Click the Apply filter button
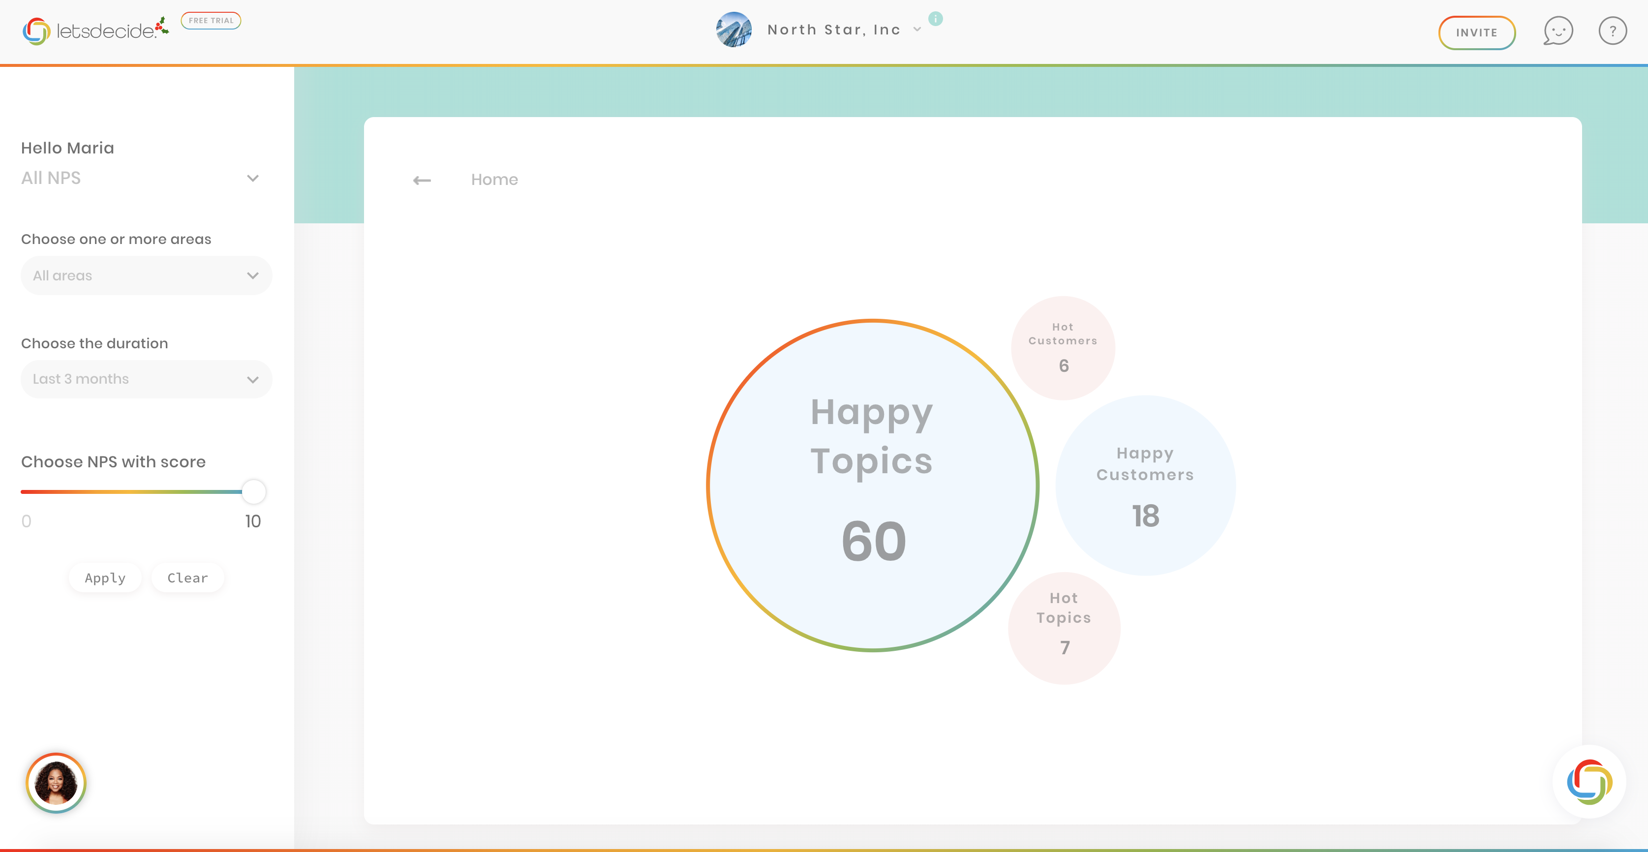This screenshot has height=852, width=1648. (x=105, y=578)
